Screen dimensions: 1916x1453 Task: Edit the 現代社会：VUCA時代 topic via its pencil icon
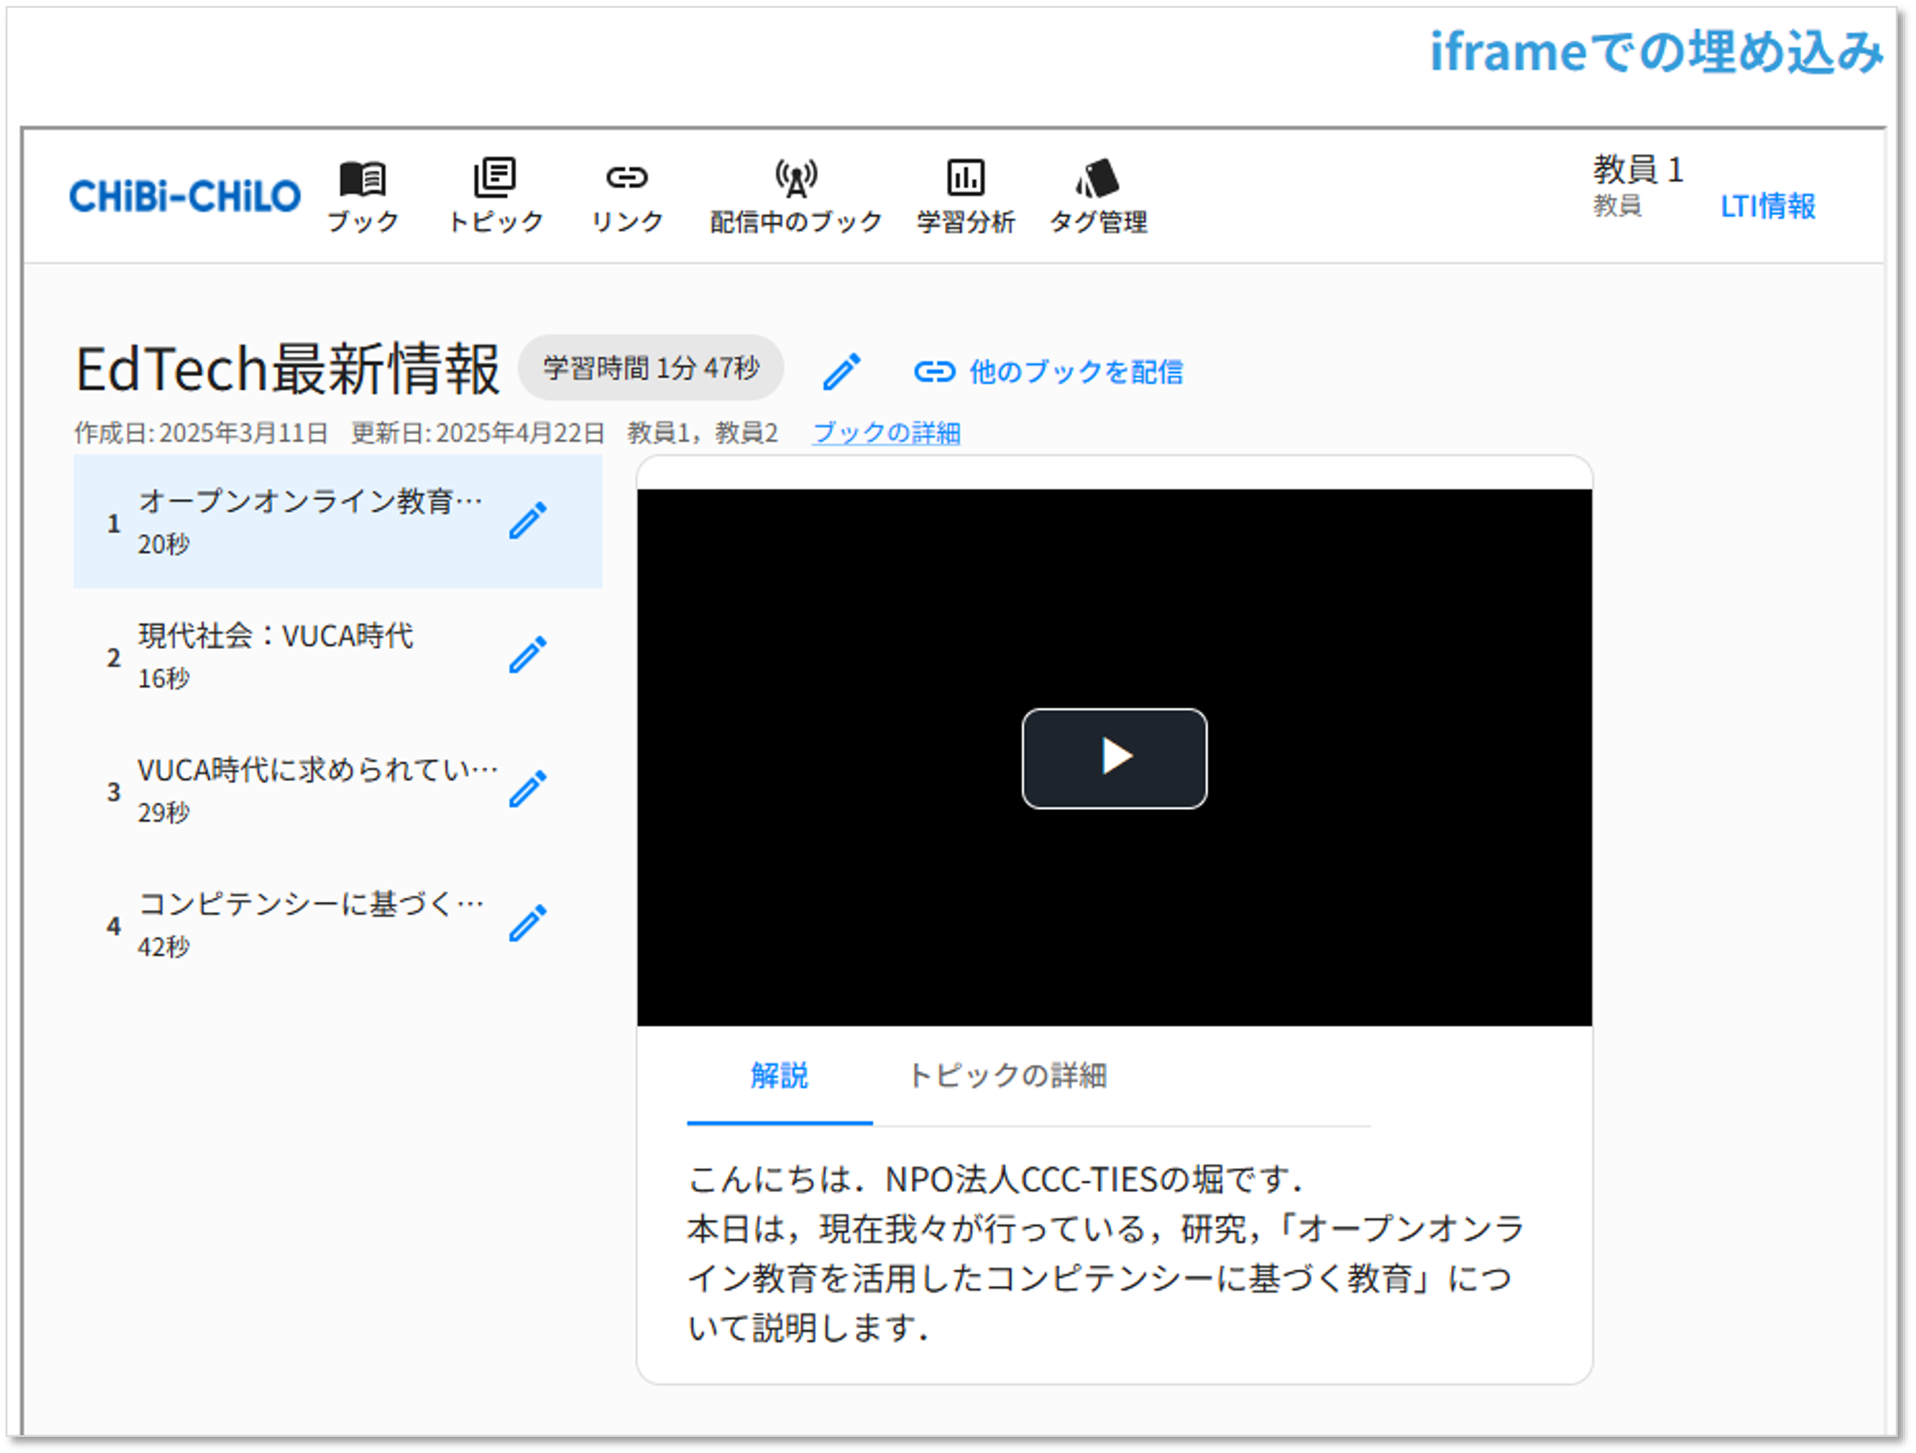tap(528, 654)
